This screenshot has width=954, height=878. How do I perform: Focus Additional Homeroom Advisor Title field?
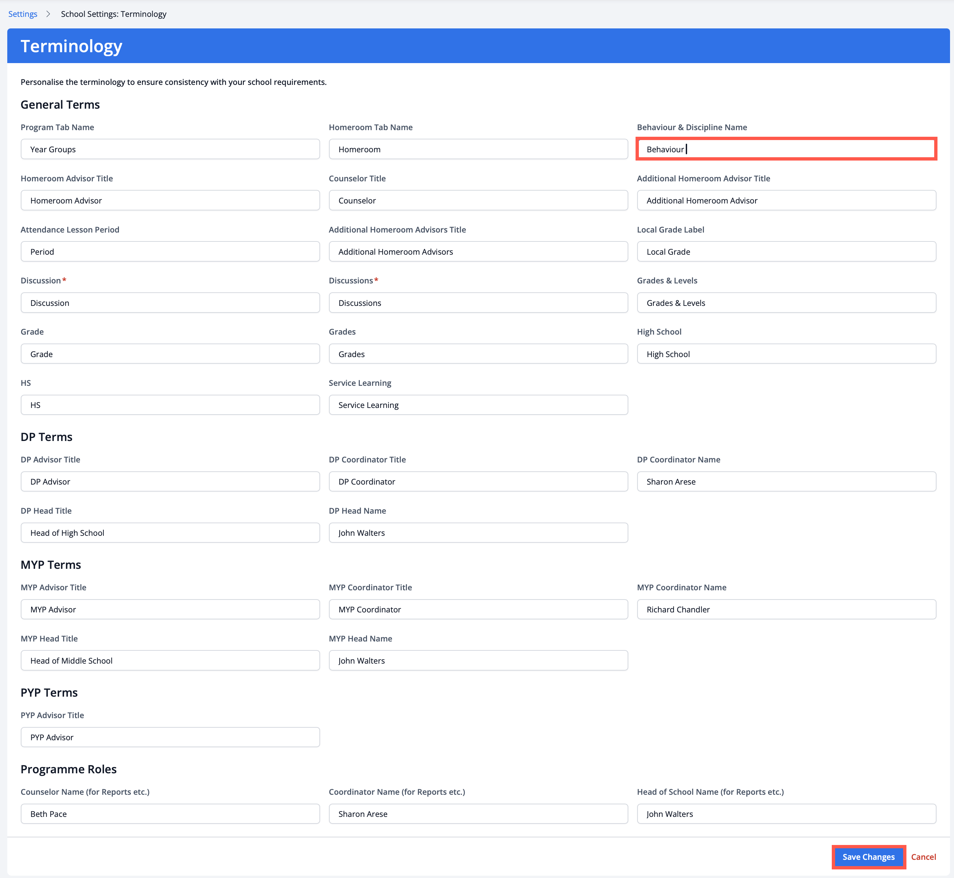click(x=786, y=201)
